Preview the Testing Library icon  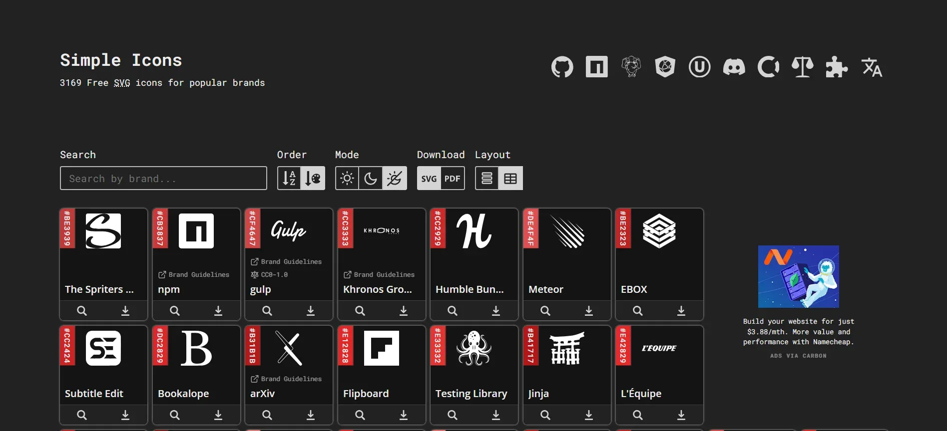click(x=453, y=415)
